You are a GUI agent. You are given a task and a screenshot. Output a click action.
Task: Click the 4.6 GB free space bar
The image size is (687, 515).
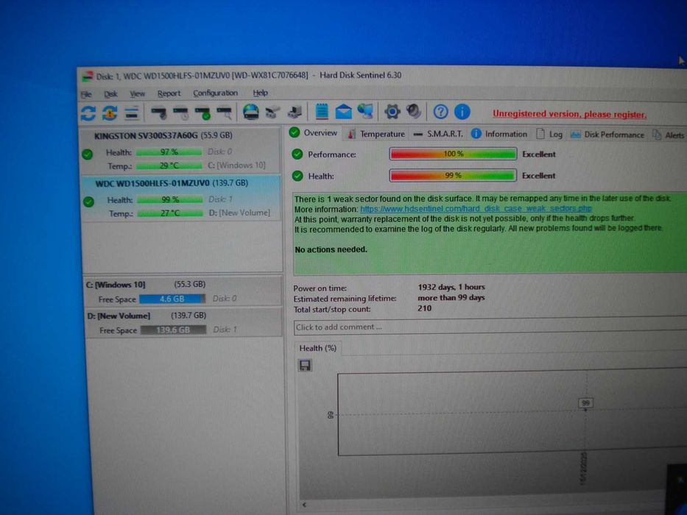pos(172,299)
